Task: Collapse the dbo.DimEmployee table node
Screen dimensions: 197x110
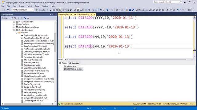Action: click(14, 30)
